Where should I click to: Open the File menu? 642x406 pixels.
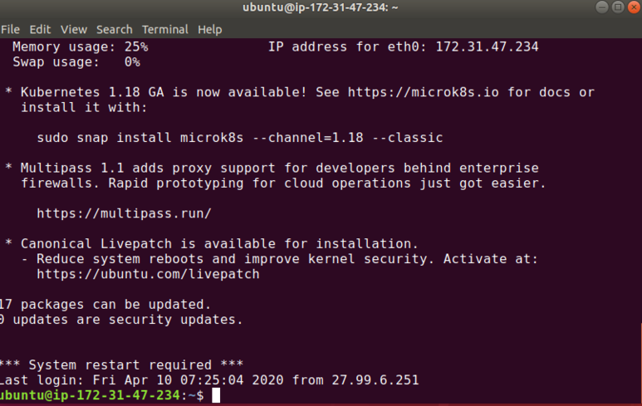tap(10, 29)
